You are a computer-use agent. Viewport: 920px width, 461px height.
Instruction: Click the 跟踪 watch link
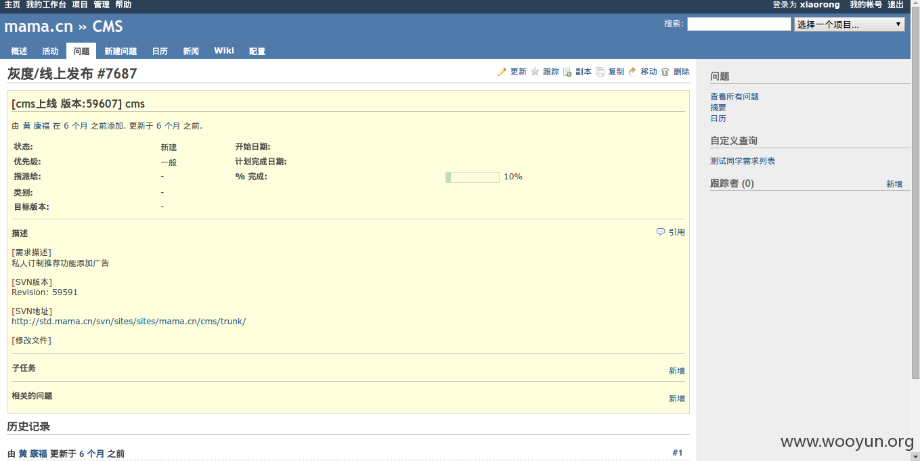pos(551,72)
